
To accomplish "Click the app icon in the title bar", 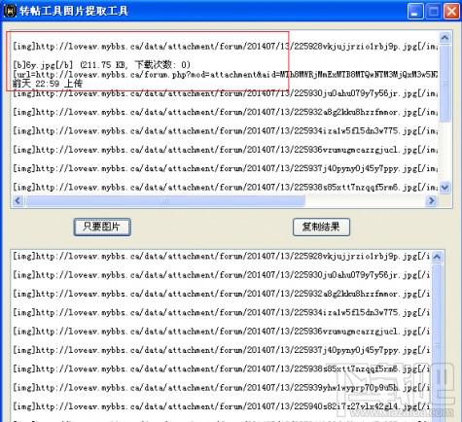I will click(x=10, y=11).
